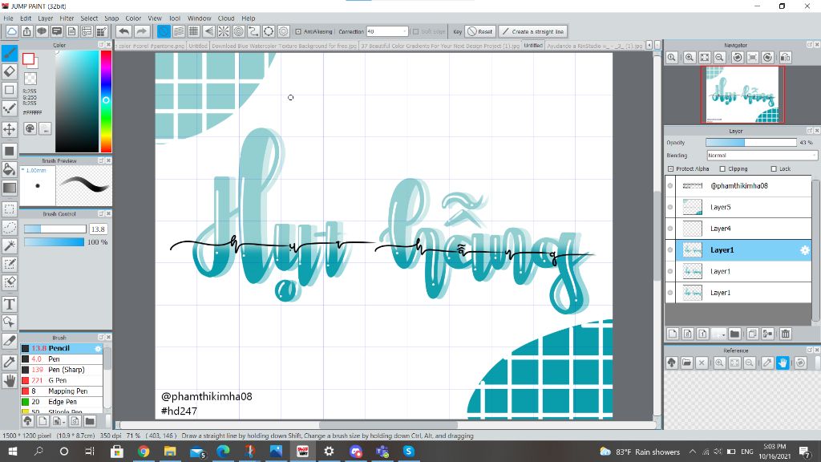Toggle the Protect Alpha checkbox

point(671,168)
